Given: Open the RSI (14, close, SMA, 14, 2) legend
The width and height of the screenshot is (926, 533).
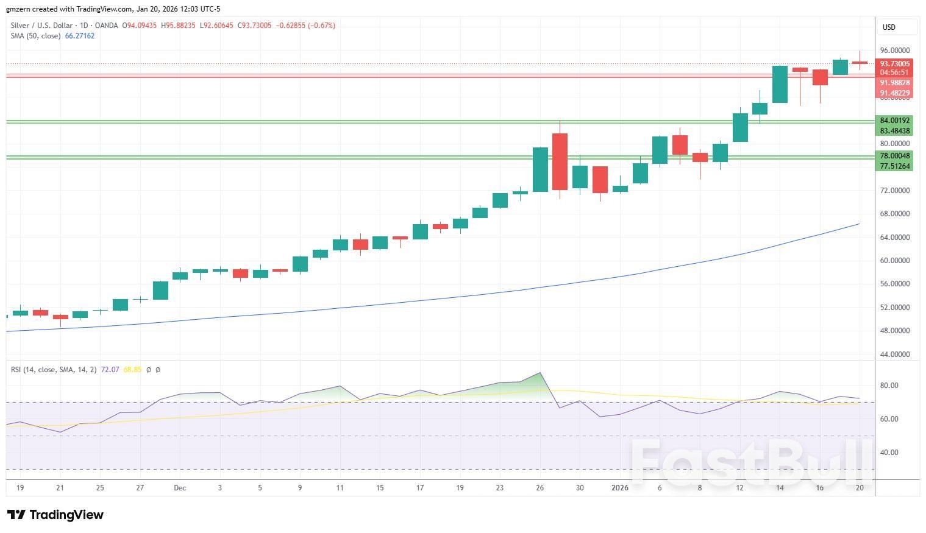Looking at the screenshot, I should [x=54, y=370].
